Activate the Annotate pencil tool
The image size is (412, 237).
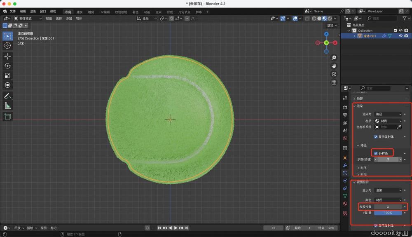click(x=7, y=96)
